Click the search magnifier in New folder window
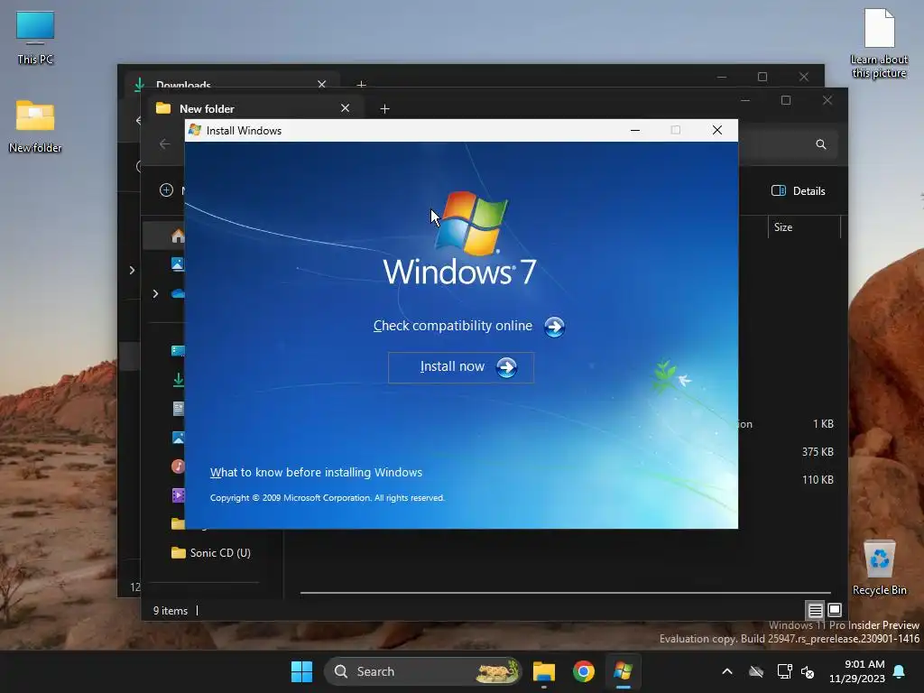Viewport: 924px width, 693px height. pos(821,144)
